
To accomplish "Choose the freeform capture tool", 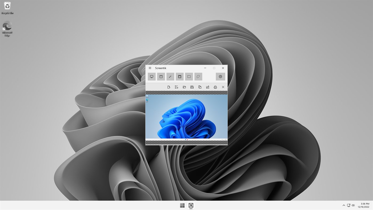I will click(x=198, y=77).
